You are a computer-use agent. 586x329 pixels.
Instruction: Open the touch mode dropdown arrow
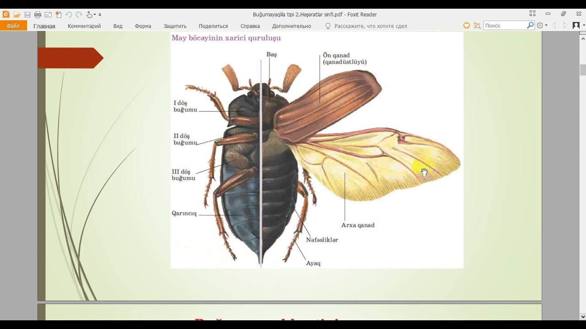95,15
